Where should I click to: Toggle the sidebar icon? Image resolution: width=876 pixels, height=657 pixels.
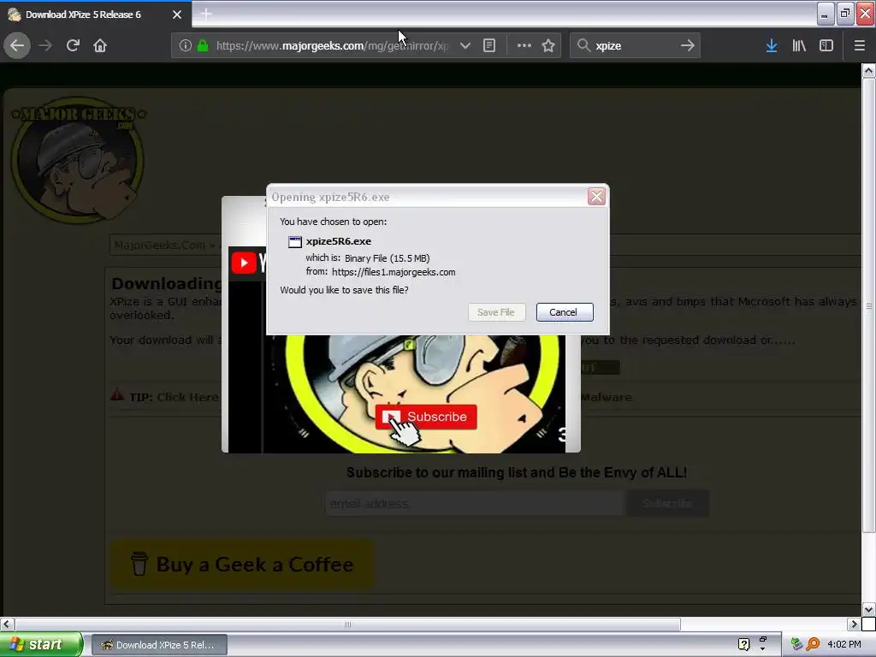(826, 45)
